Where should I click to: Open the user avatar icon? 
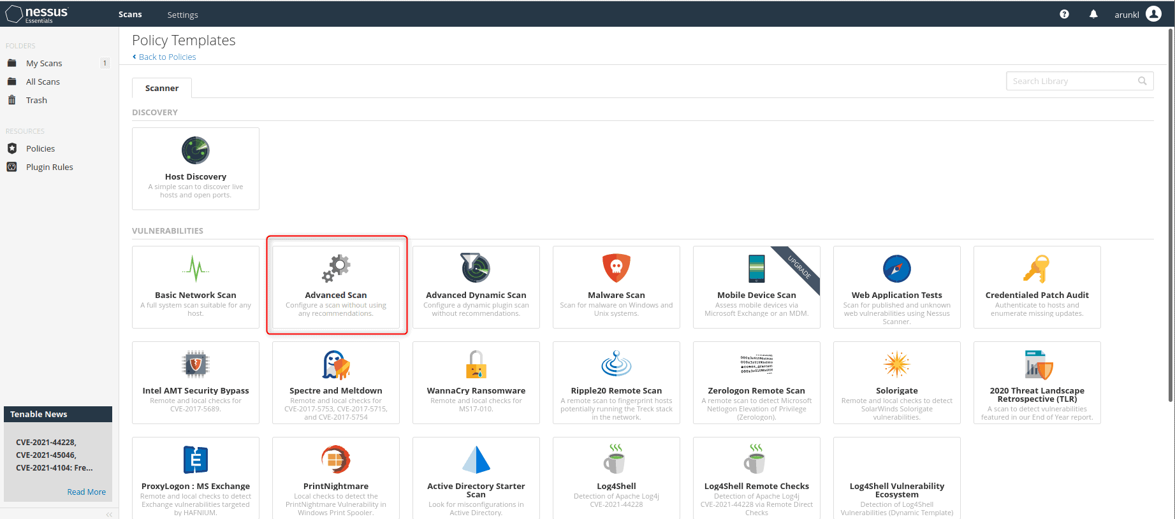[1153, 14]
